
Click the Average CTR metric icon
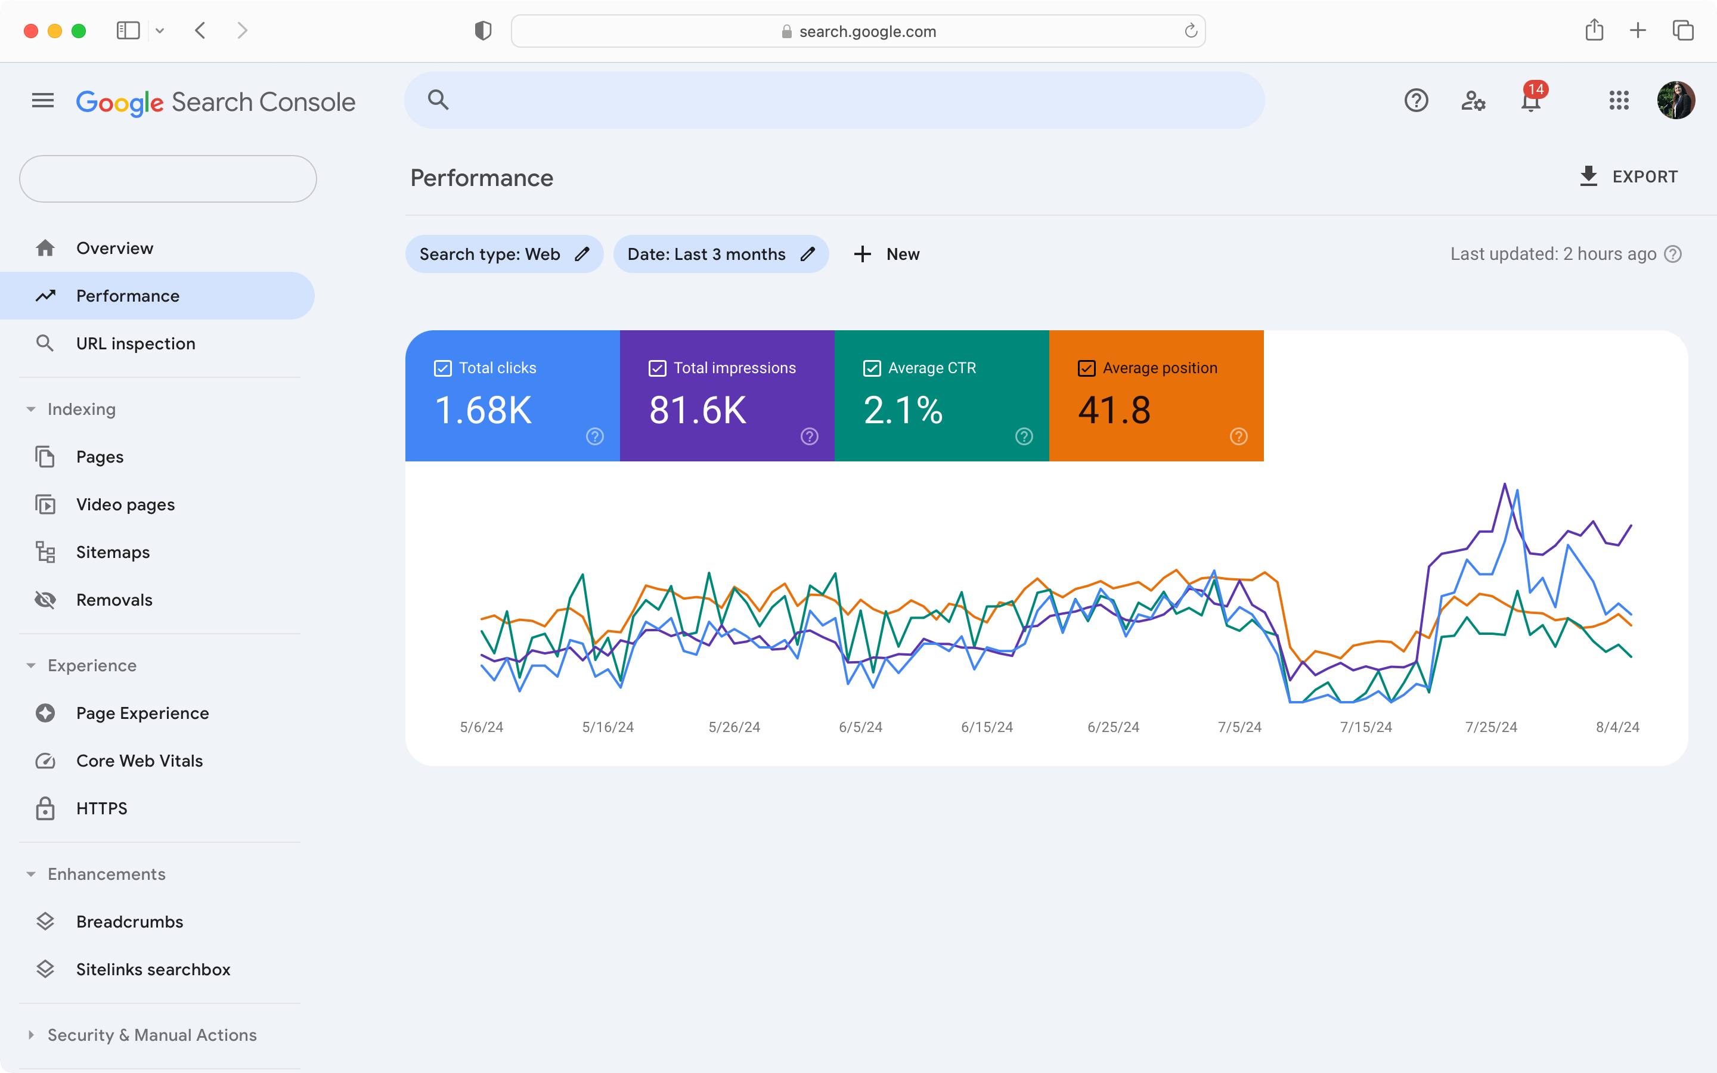(872, 367)
